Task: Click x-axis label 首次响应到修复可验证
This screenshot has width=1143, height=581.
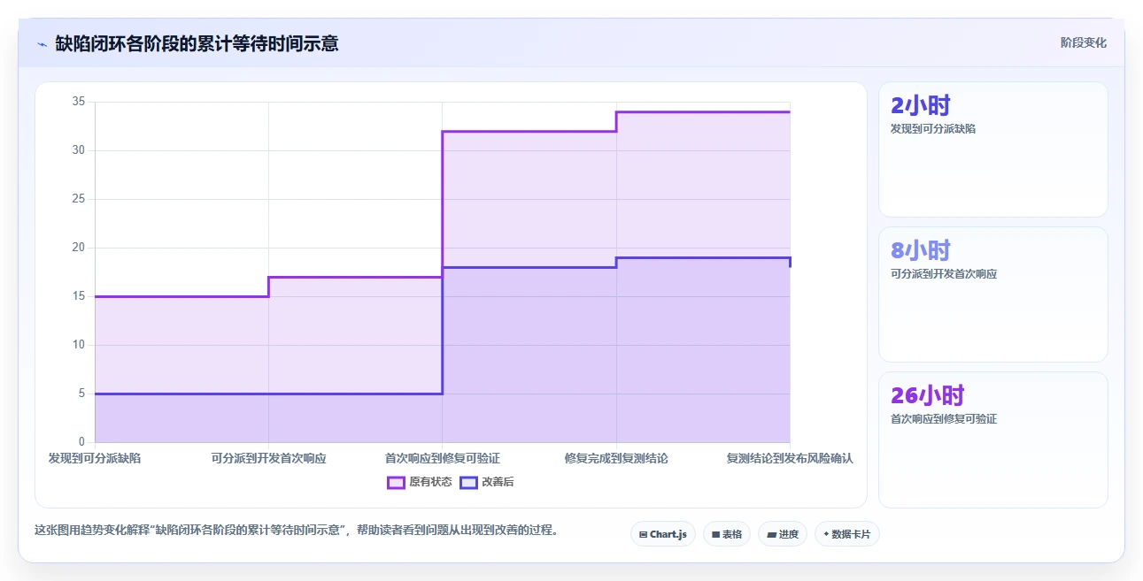Action: (x=443, y=458)
